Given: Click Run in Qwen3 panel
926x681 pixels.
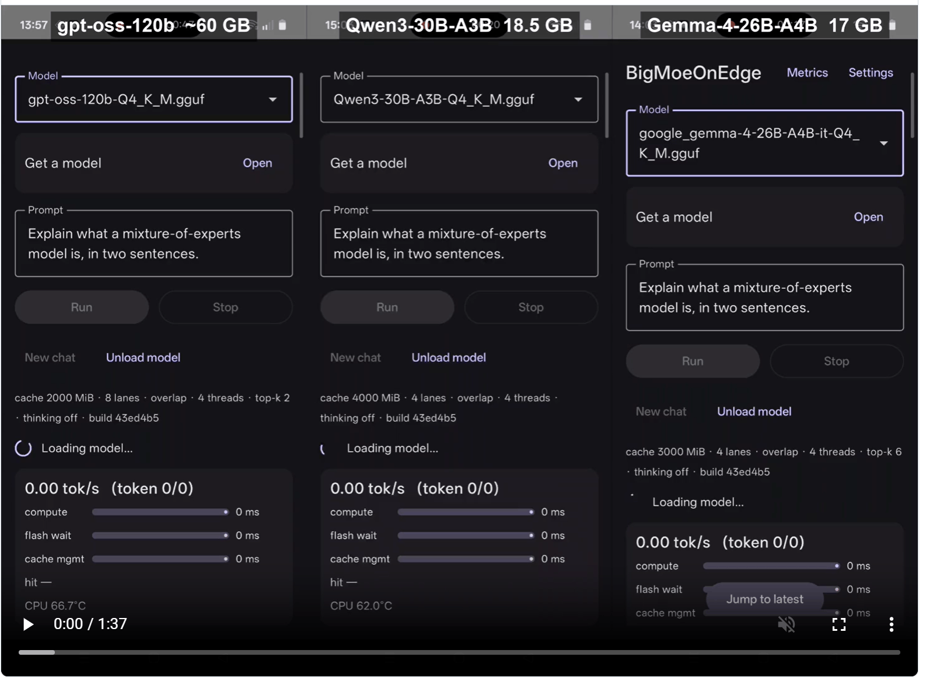Looking at the screenshot, I should point(387,307).
